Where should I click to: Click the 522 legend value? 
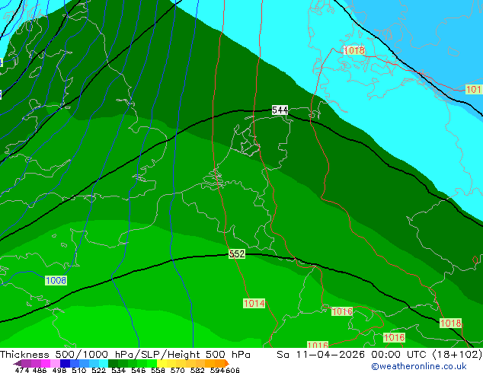98,370
